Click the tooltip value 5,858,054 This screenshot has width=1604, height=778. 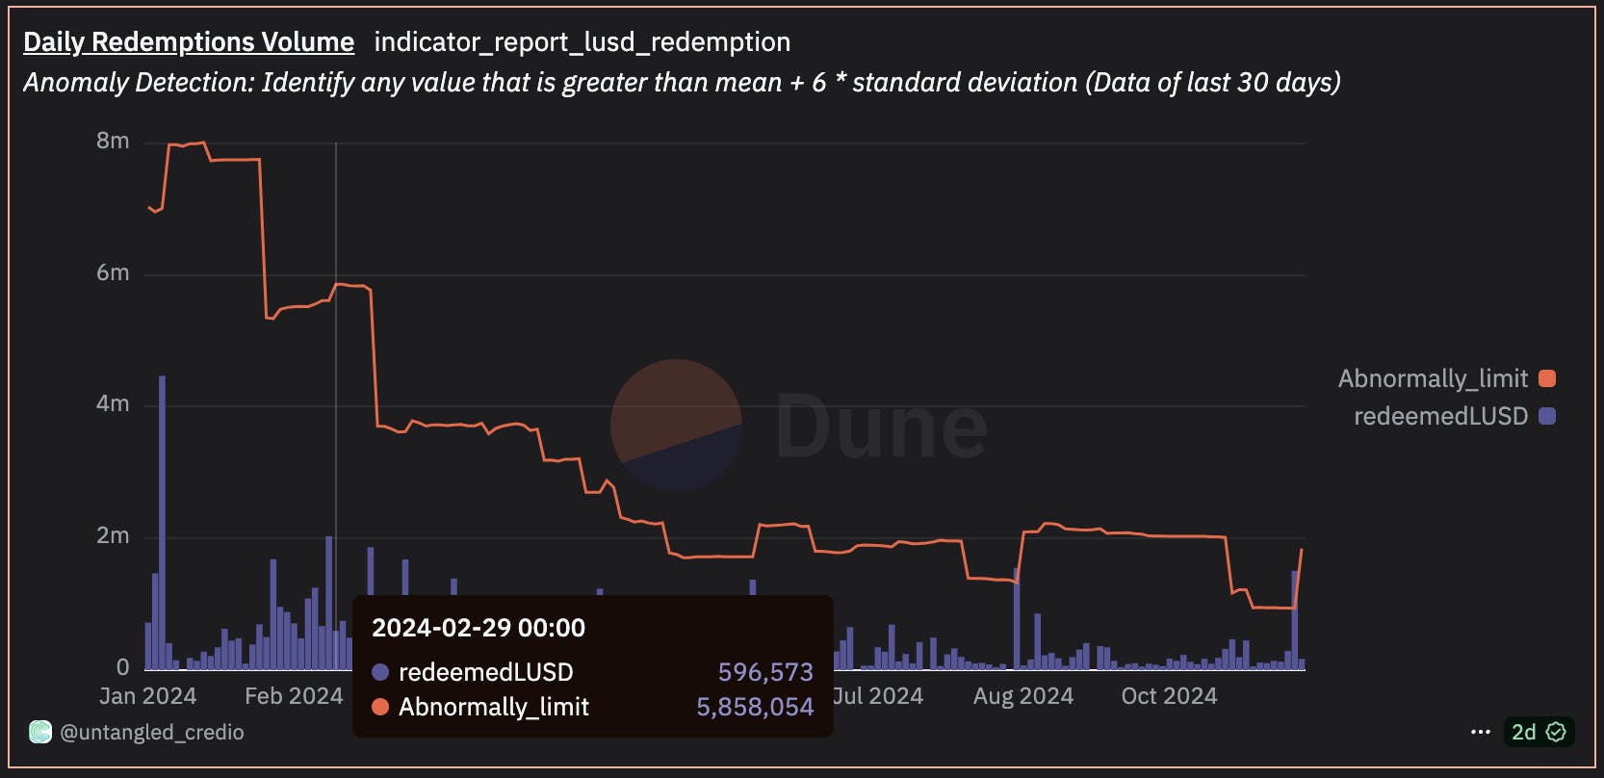coord(755,707)
